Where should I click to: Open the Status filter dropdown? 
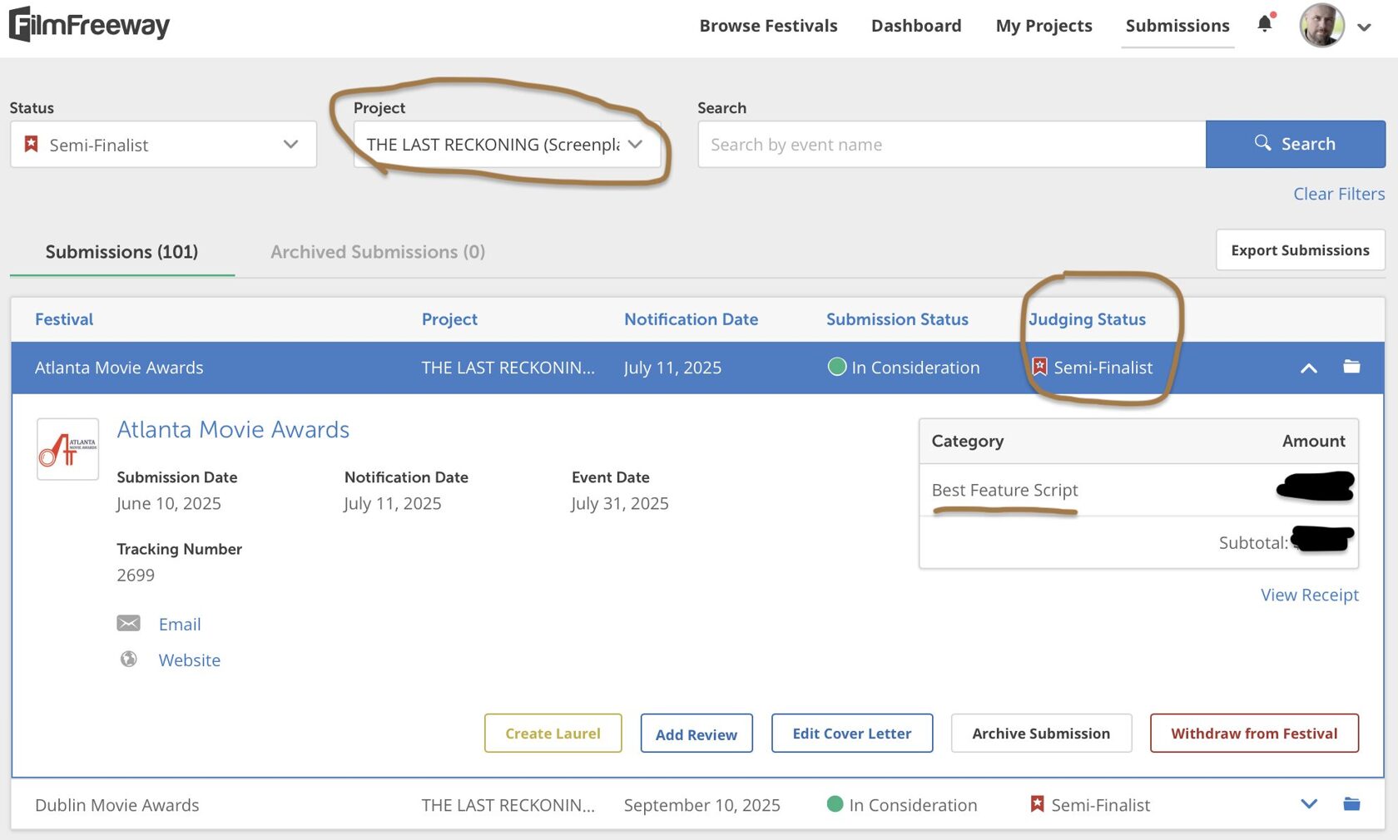click(163, 145)
